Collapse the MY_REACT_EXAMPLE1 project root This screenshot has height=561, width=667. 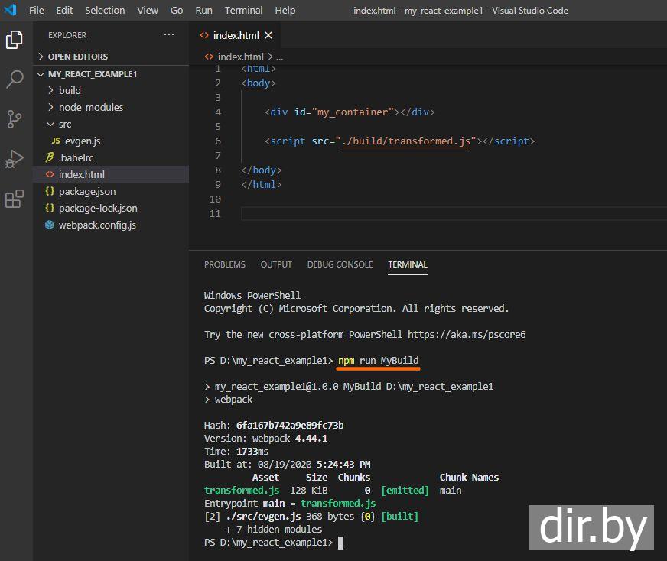click(x=92, y=74)
